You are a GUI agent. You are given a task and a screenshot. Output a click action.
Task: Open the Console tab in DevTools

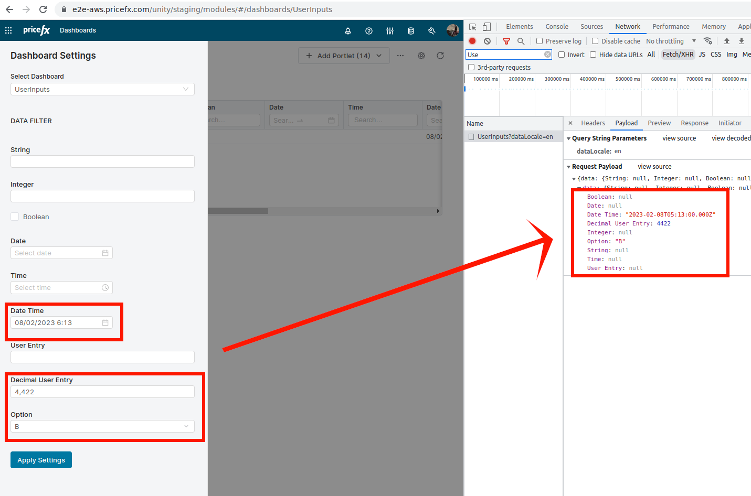pyautogui.click(x=556, y=27)
